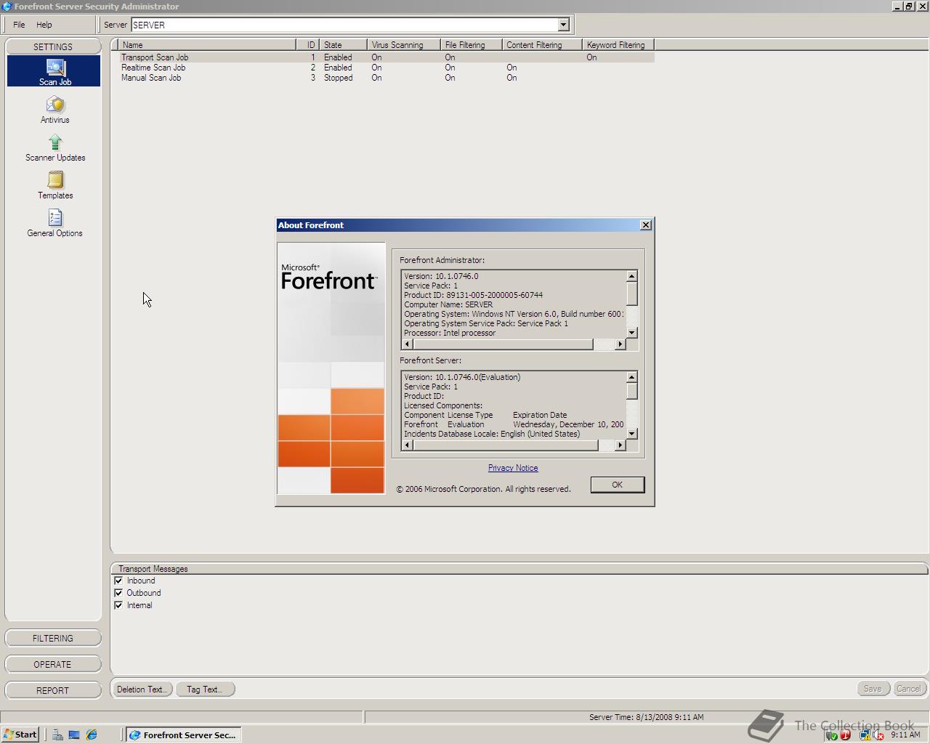Image resolution: width=930 pixels, height=744 pixels.
Task: Click the Start button
Action: [20, 735]
